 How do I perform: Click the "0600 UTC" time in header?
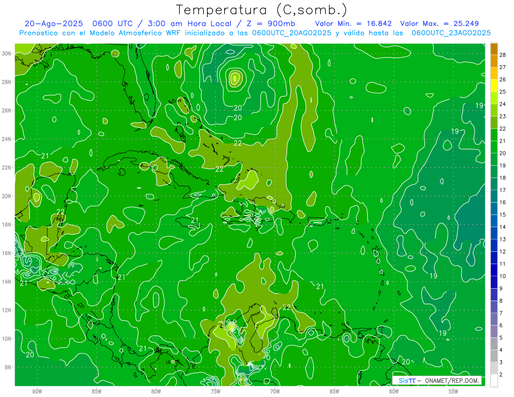[117, 24]
